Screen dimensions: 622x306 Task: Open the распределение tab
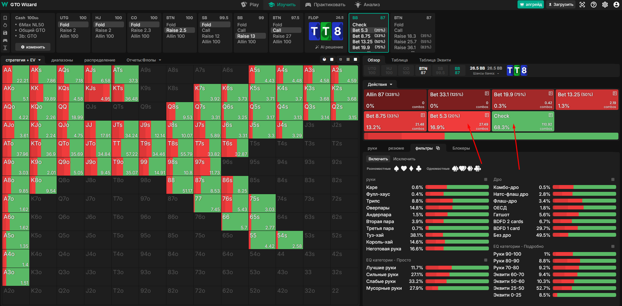click(x=100, y=60)
